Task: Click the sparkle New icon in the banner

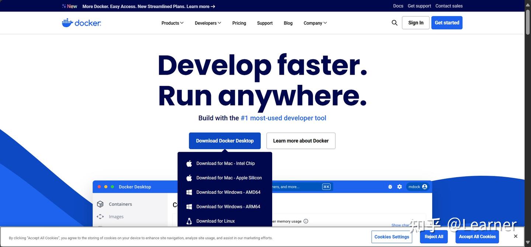Action: [x=63, y=6]
